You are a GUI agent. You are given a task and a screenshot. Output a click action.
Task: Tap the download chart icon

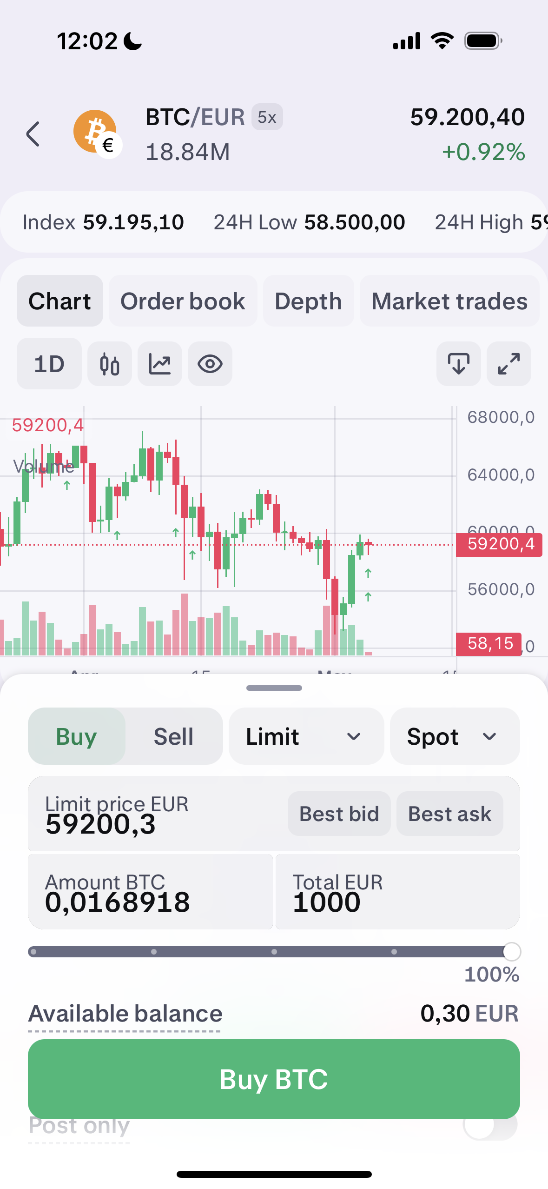(x=459, y=364)
